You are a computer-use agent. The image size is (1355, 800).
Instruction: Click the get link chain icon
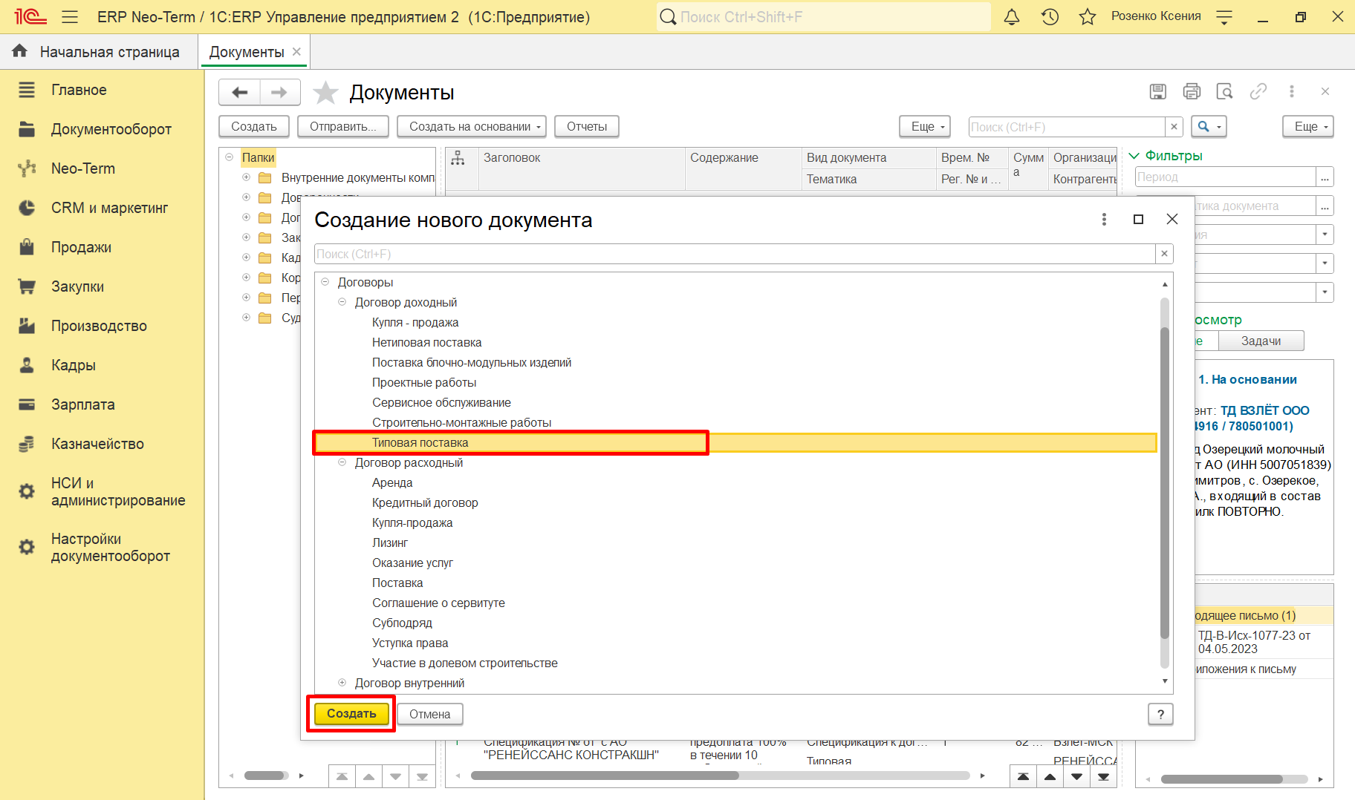point(1258,91)
